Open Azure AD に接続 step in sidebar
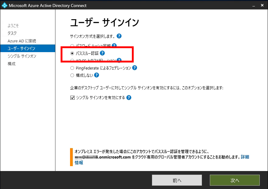Screen dimensions: 268x189 pyautogui.click(x=22, y=41)
